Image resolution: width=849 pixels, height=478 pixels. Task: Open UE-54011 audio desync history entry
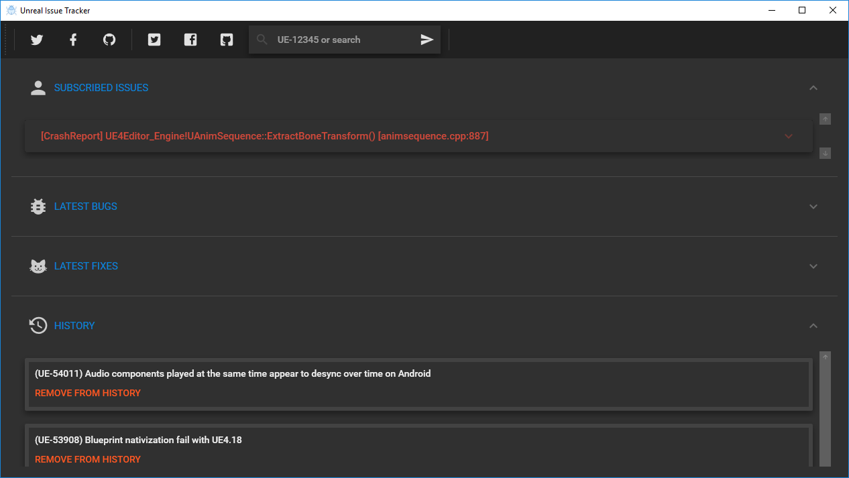pos(233,373)
